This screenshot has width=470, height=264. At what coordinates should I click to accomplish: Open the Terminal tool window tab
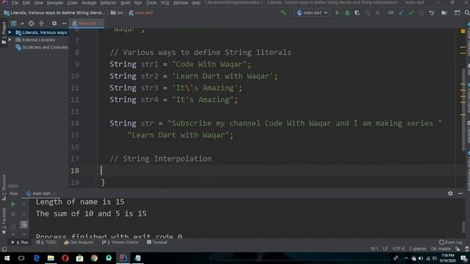157,242
